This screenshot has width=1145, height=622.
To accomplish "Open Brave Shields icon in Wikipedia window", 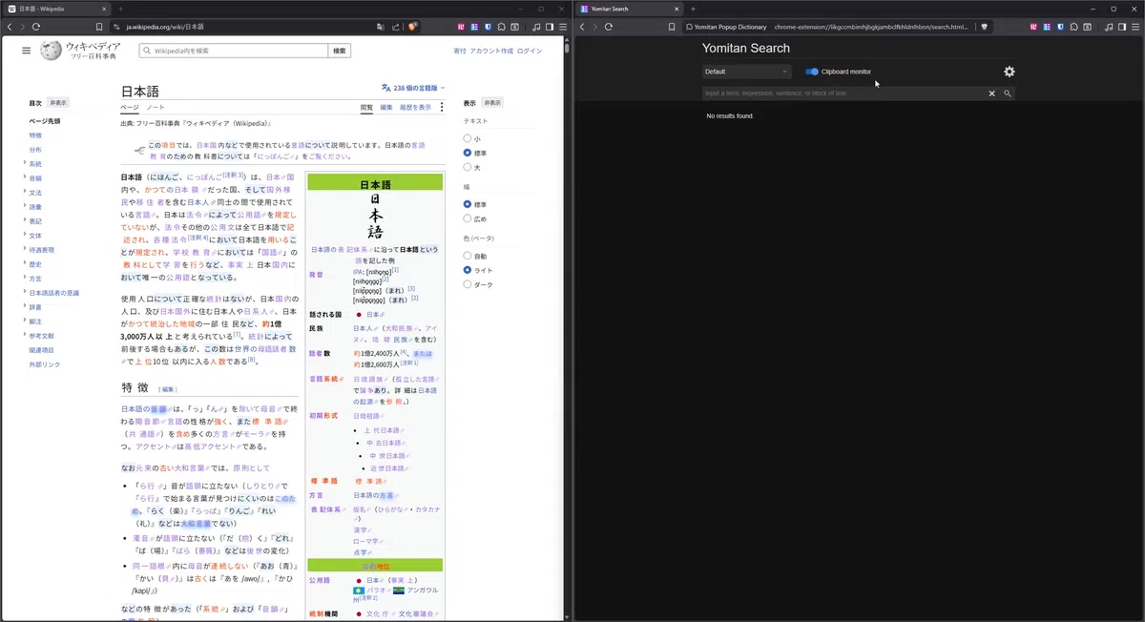I will click(x=412, y=27).
